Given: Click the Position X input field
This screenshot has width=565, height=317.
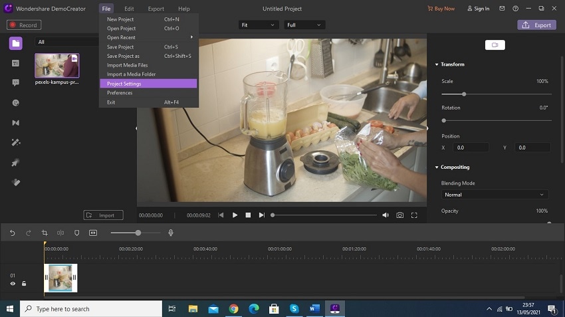Looking at the screenshot, I should 471,148.
